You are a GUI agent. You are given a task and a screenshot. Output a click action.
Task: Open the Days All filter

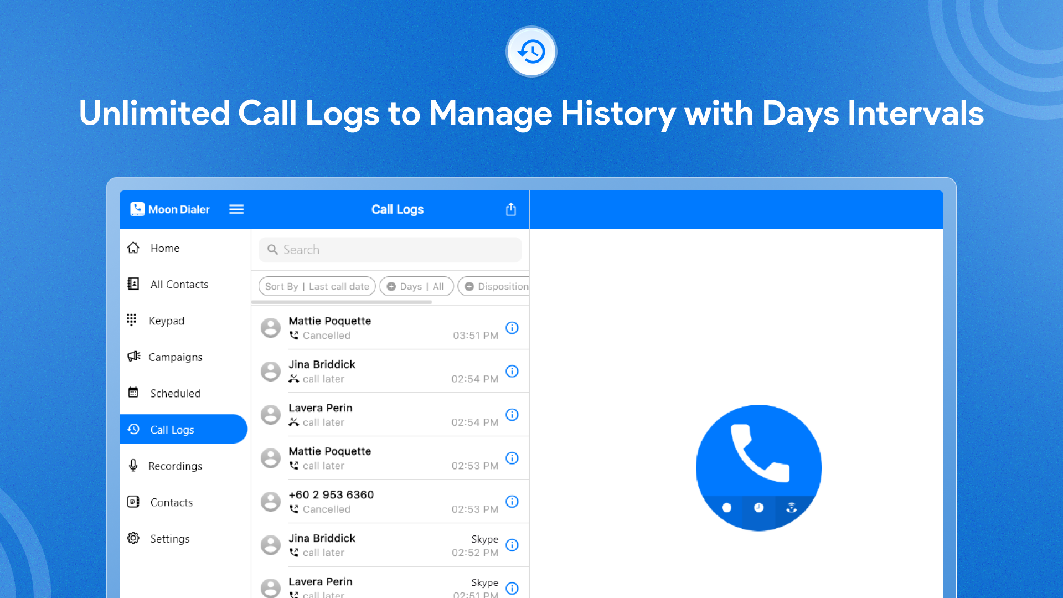(x=416, y=286)
